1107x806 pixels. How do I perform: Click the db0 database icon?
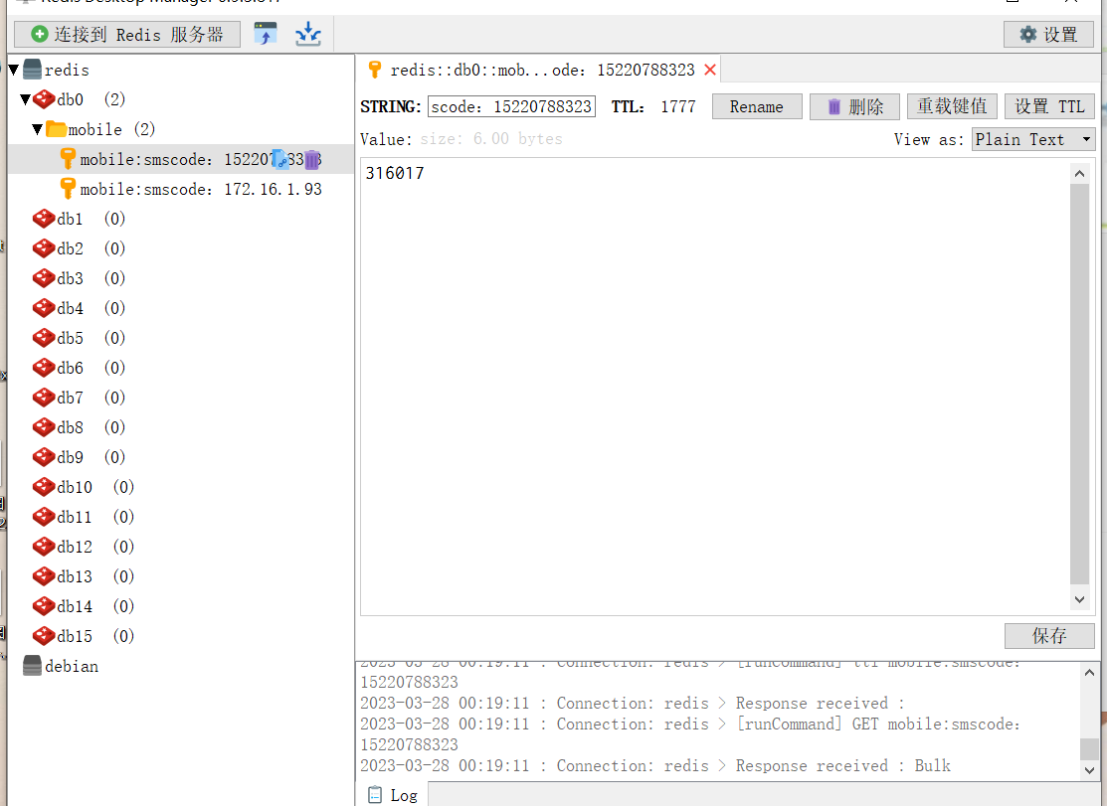44,99
